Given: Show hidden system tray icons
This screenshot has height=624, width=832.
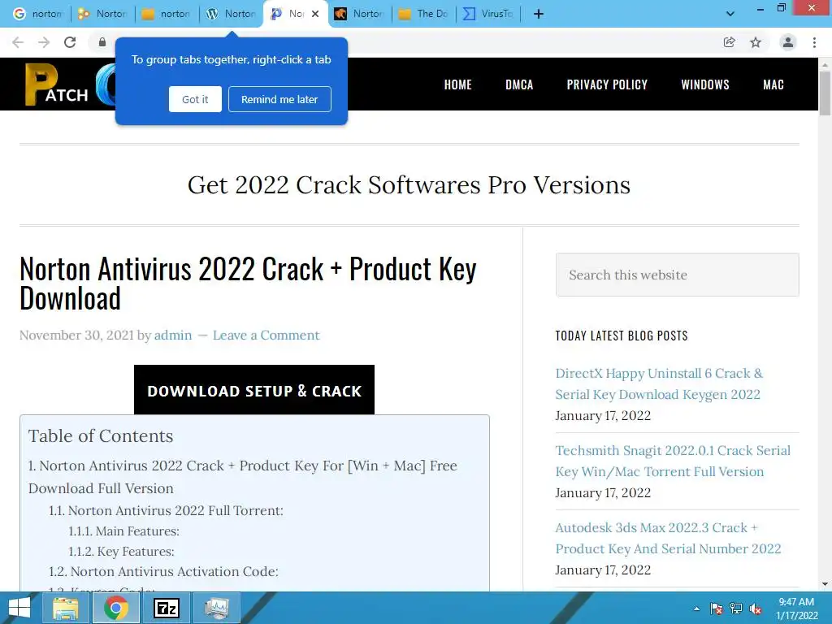Looking at the screenshot, I should pos(696,609).
